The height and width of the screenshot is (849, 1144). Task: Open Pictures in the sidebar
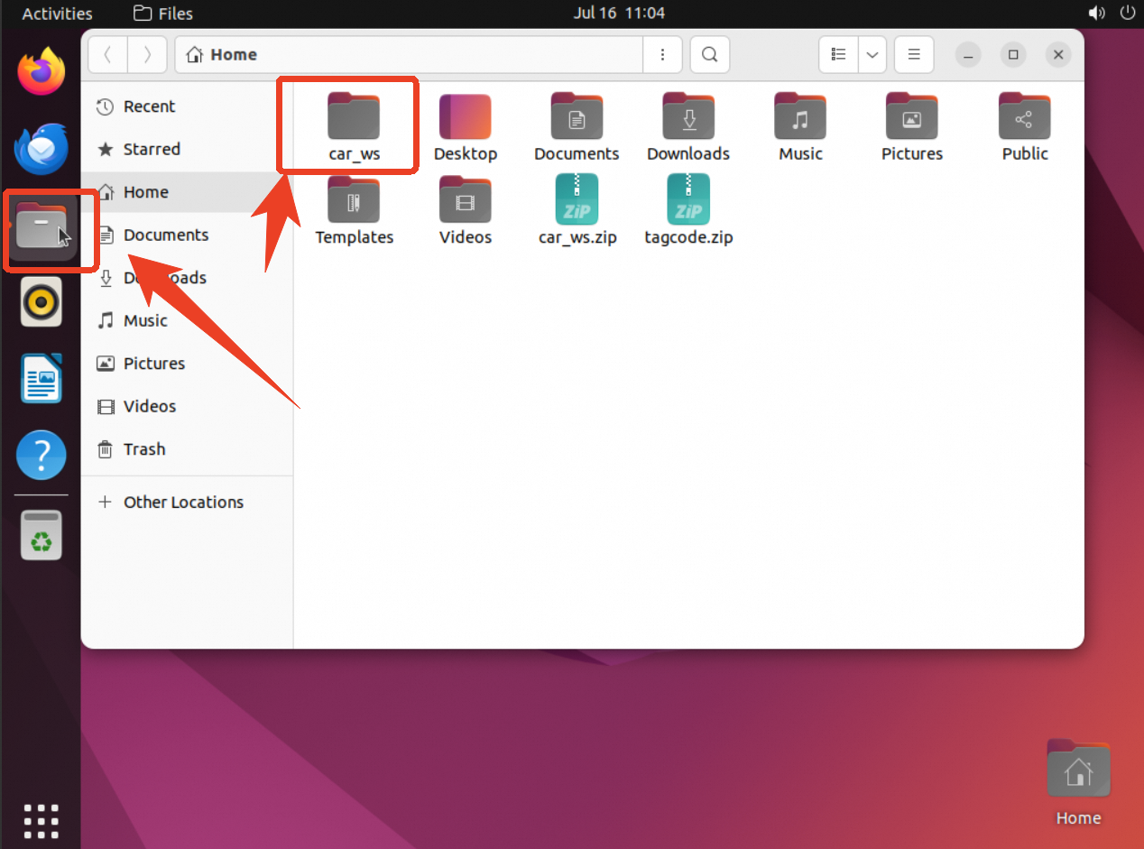(x=187, y=364)
